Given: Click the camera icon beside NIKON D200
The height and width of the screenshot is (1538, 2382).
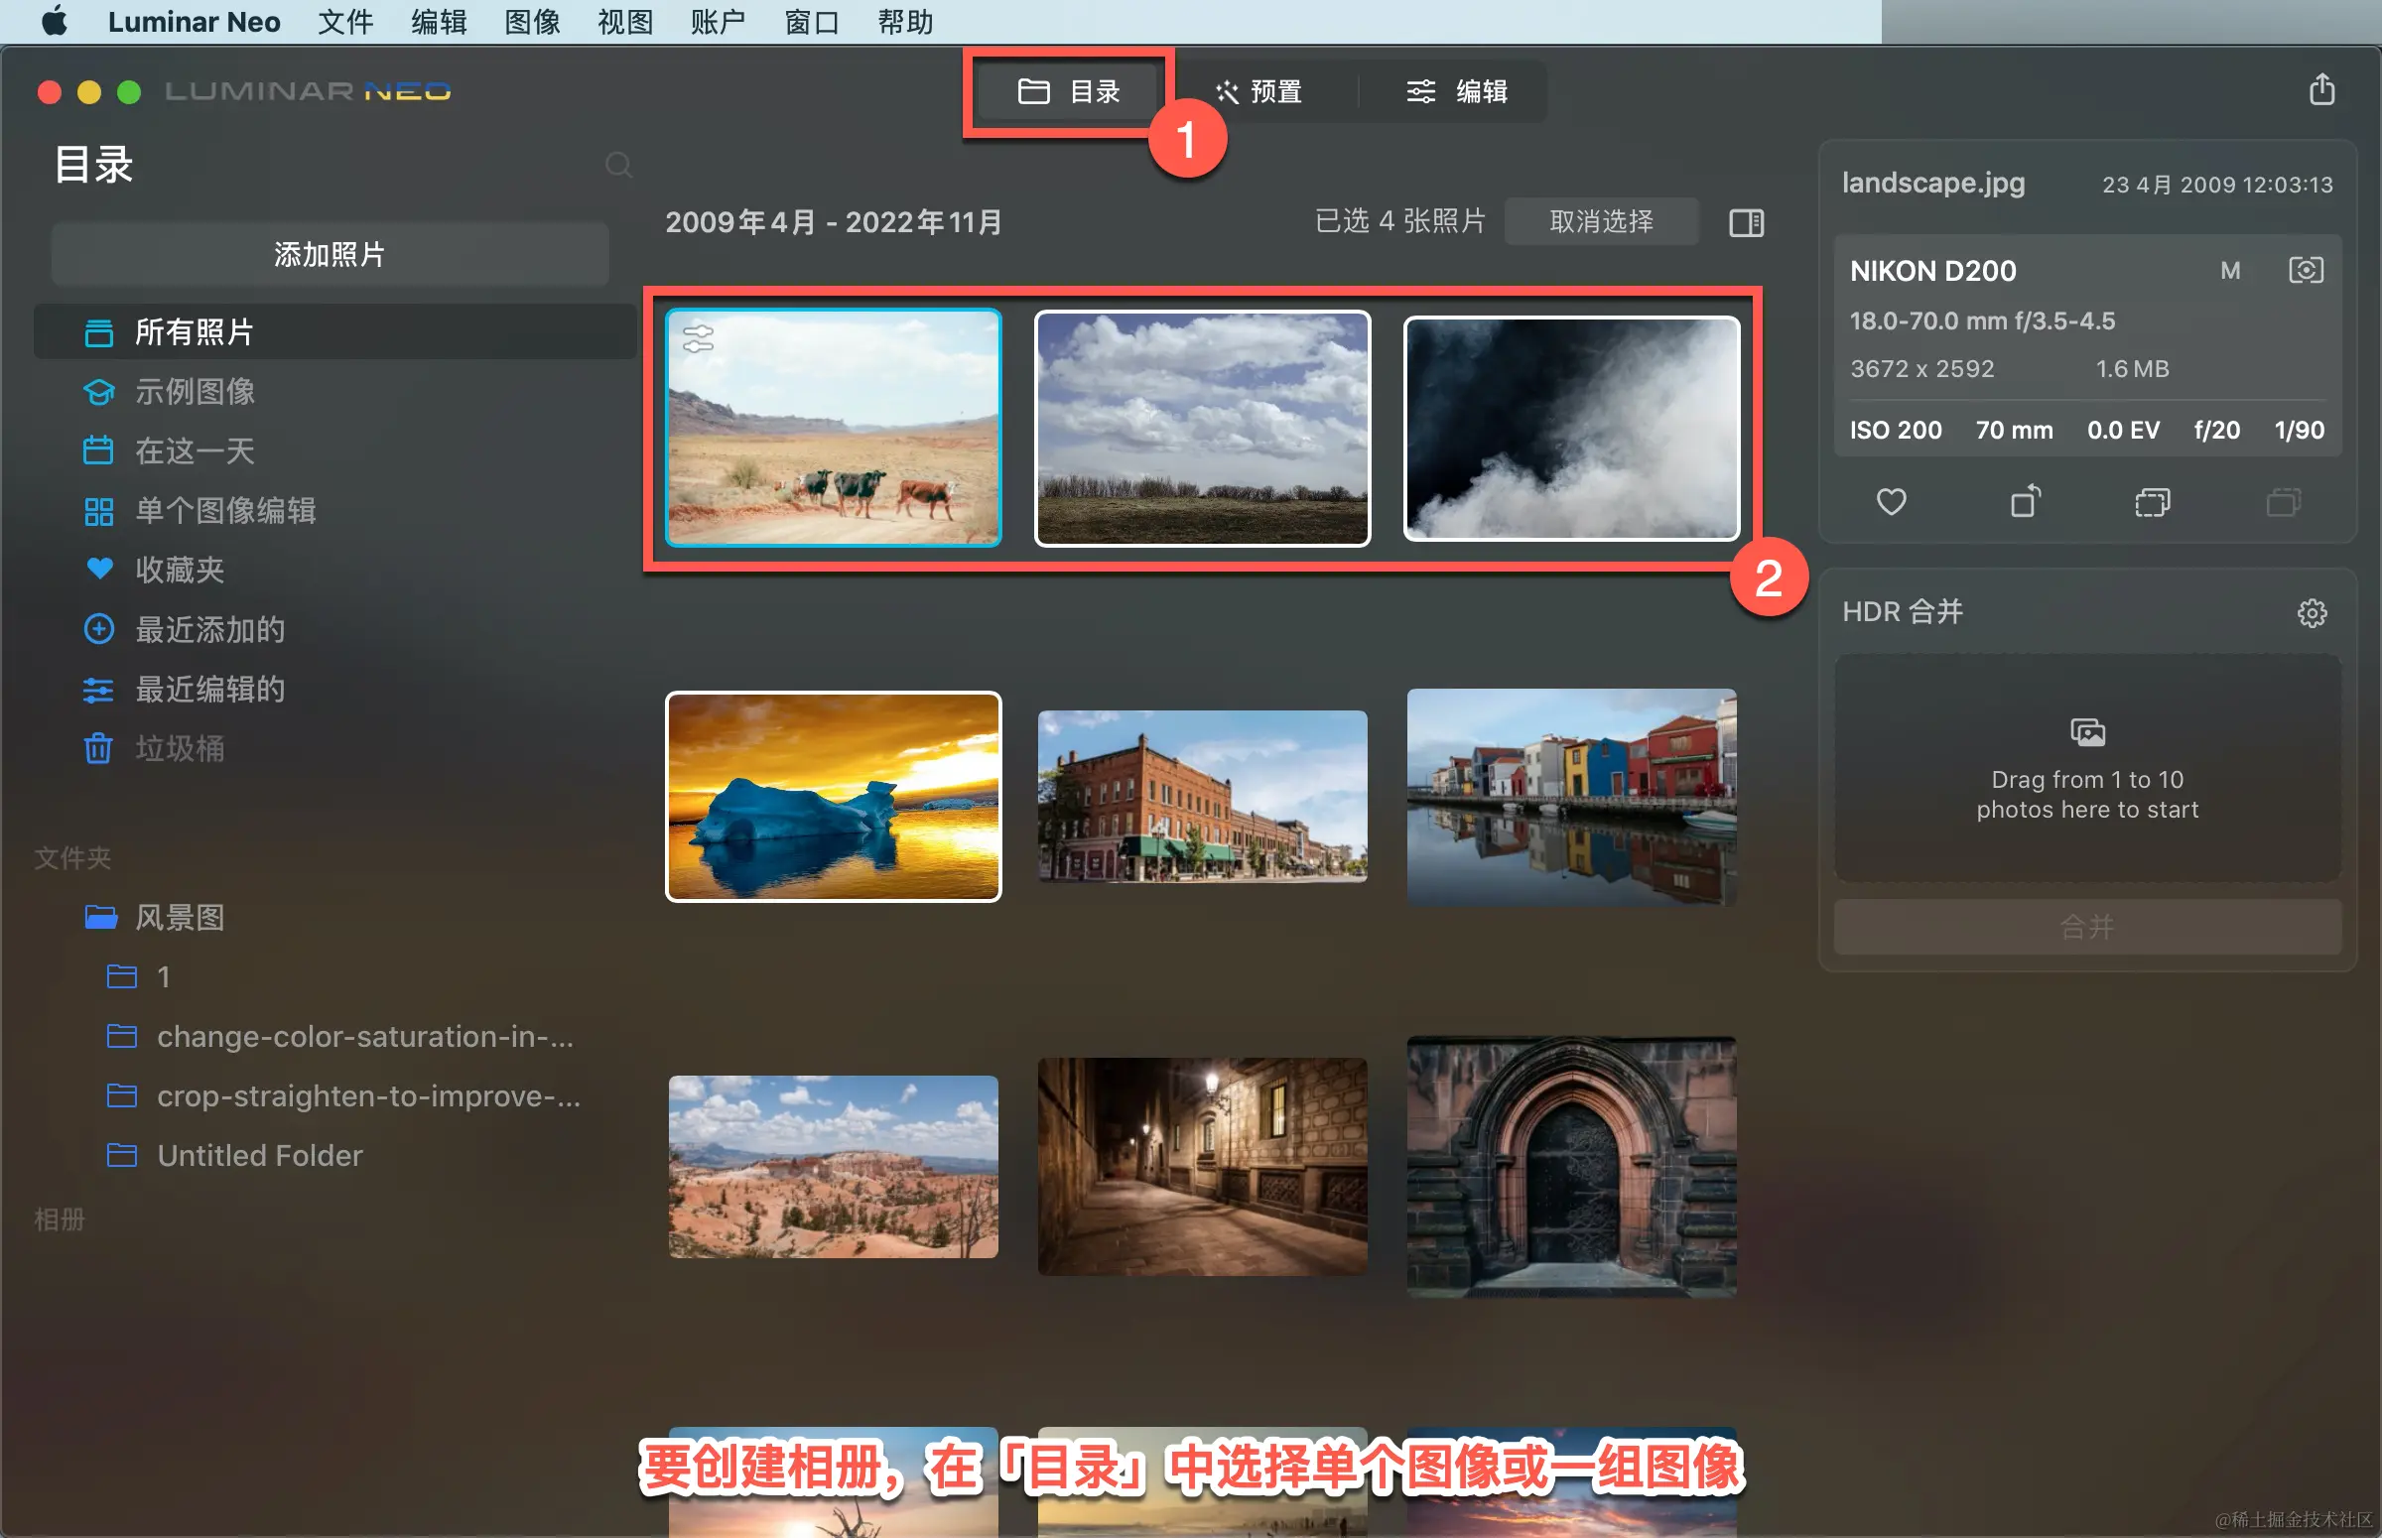Looking at the screenshot, I should (x=2306, y=271).
